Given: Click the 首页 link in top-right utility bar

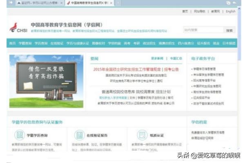Looking at the screenshot, I should point(185,11).
